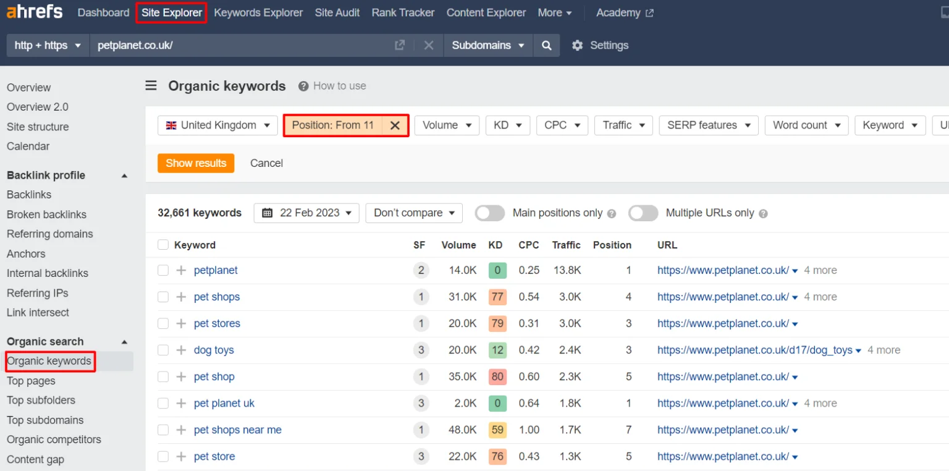Image resolution: width=949 pixels, height=471 pixels.
Task: Open the Dashboard tab
Action: coord(103,12)
